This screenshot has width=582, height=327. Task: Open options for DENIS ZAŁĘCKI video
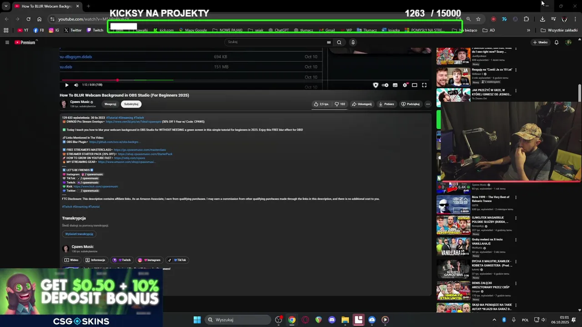(516, 283)
